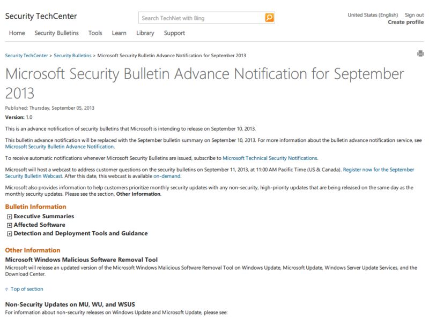
Task: Expand the Executive Summaries section
Action: pos(10,217)
